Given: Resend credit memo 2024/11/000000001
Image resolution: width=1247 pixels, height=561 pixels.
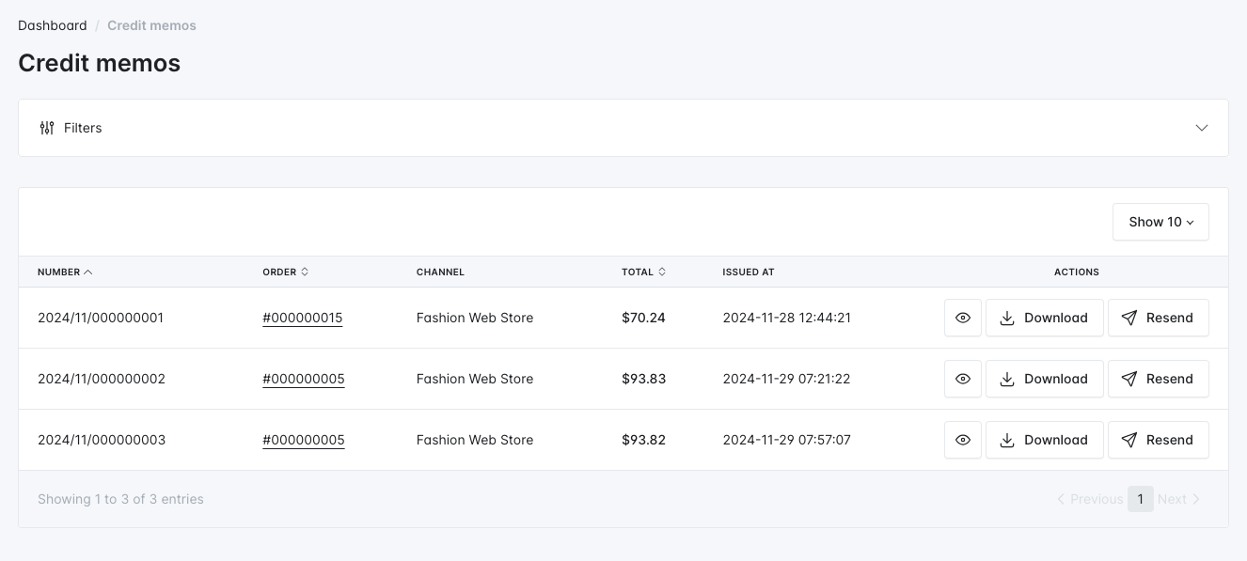Looking at the screenshot, I should click(1158, 318).
